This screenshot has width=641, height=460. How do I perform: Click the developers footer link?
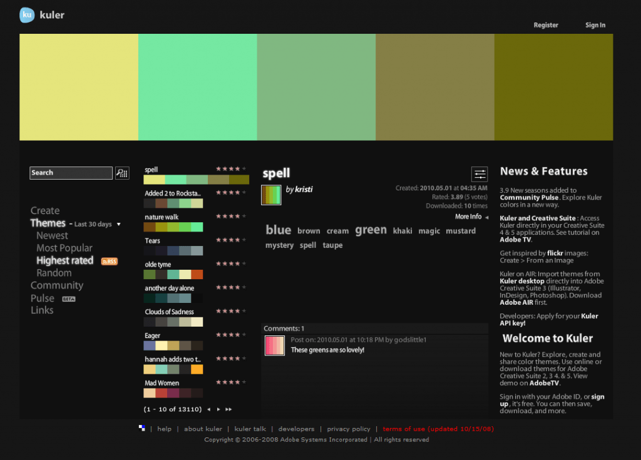tap(296, 429)
